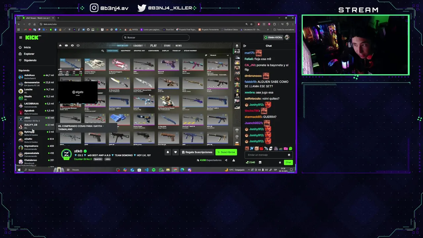Click the green Suscribirse button
This screenshot has height=238, width=423.
[226, 152]
